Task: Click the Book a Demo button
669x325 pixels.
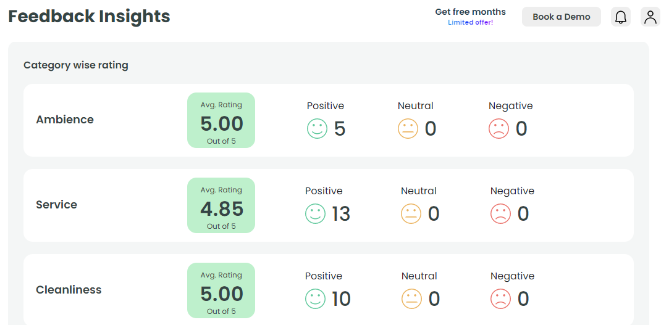Action: point(562,17)
